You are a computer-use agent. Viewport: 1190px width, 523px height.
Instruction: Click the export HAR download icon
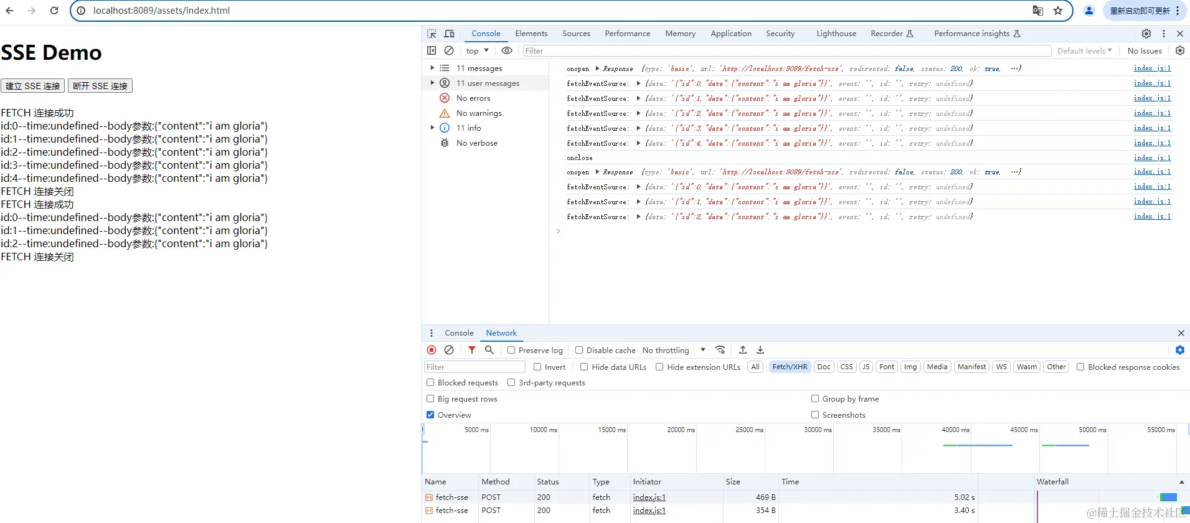[x=760, y=350]
